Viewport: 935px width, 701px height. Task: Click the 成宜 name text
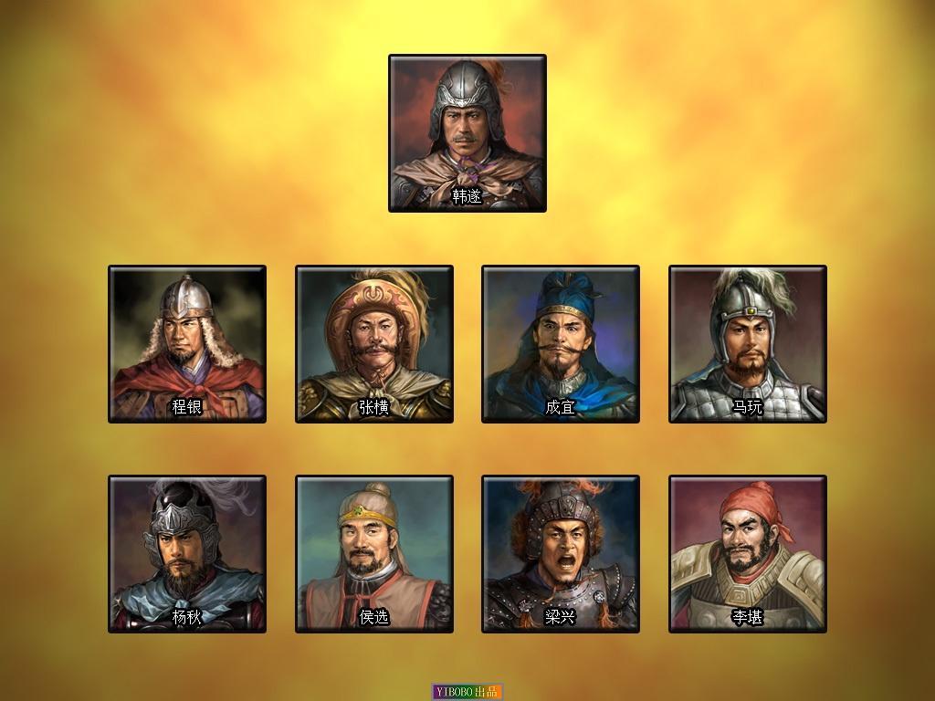(561, 406)
